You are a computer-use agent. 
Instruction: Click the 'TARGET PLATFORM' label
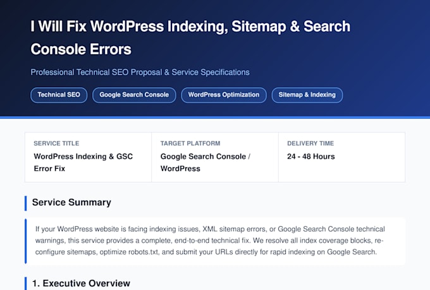(x=190, y=143)
